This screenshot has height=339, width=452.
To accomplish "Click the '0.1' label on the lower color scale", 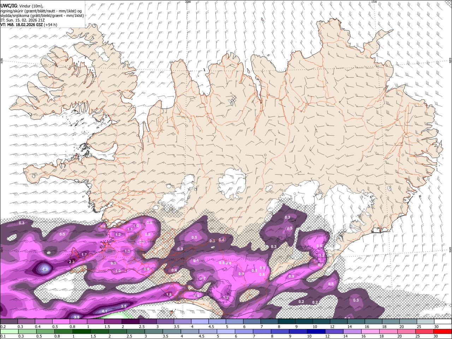I will 3,337.
